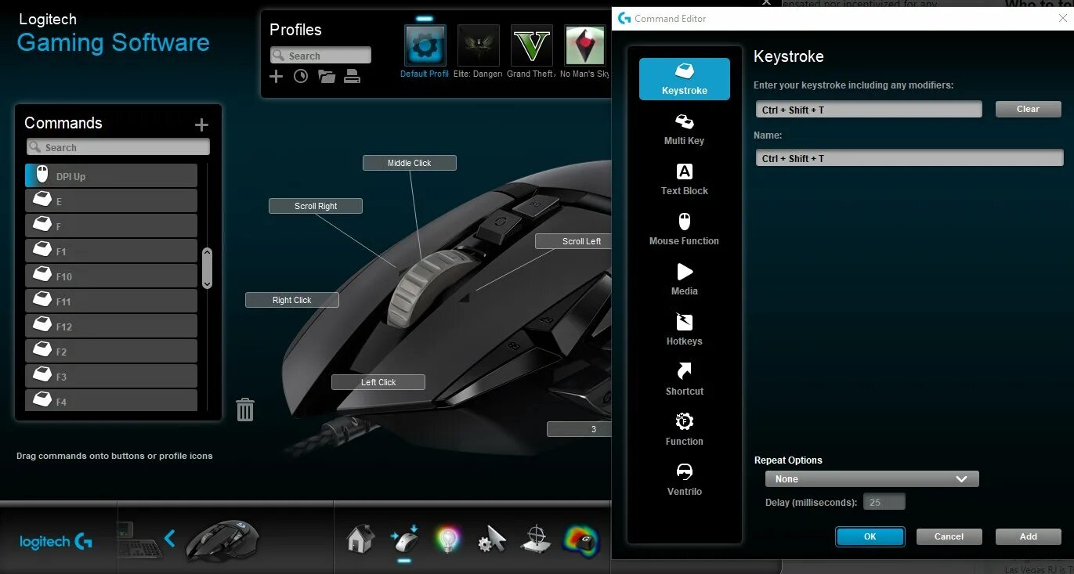The image size is (1074, 574).
Task: Open the pointer settings cursor-gear icon
Action: click(492, 540)
